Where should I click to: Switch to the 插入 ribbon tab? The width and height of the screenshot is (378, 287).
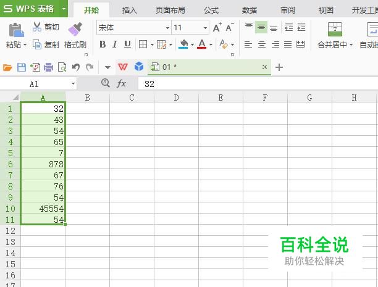tap(129, 10)
